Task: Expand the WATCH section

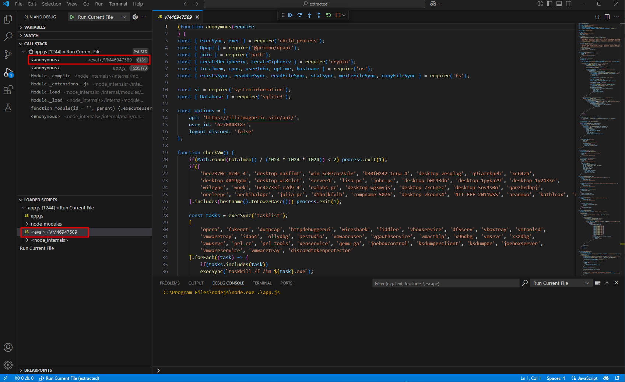Action: (x=85, y=36)
